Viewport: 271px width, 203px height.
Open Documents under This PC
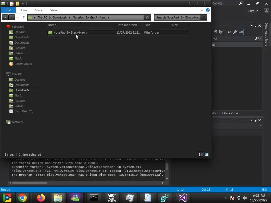click(x=22, y=85)
